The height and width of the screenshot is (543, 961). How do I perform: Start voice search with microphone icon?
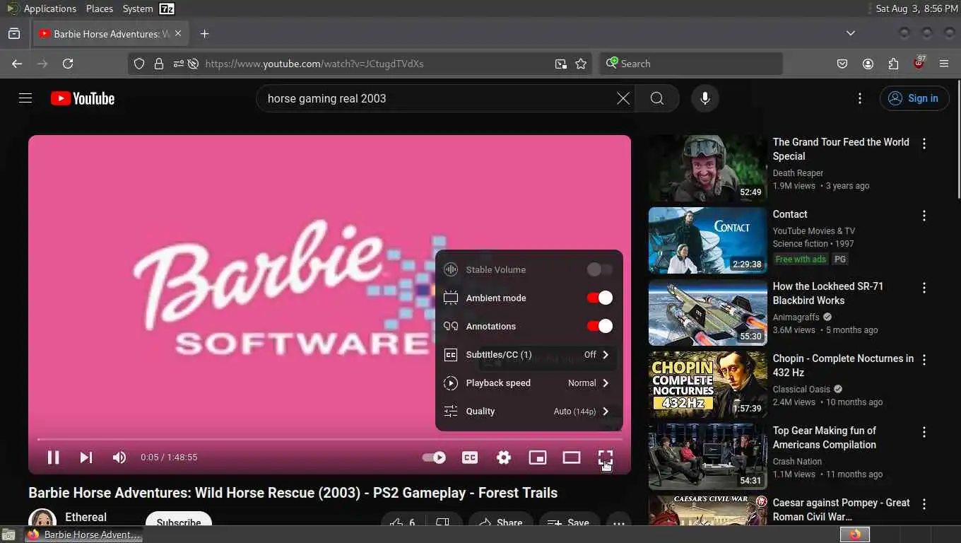pyautogui.click(x=704, y=98)
